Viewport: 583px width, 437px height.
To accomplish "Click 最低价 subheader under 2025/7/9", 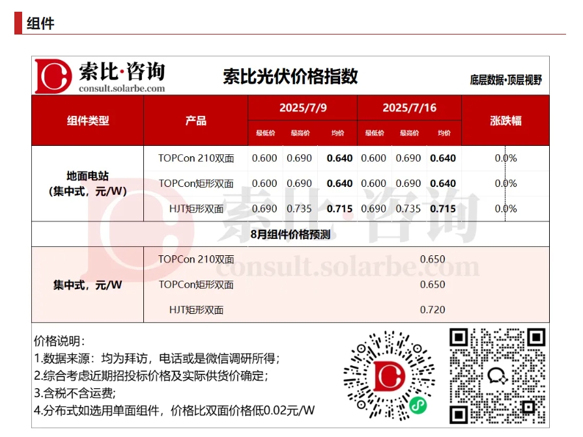I will point(266,133).
